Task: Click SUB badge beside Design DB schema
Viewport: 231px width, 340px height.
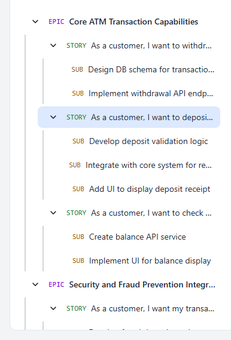Action: 77,69
